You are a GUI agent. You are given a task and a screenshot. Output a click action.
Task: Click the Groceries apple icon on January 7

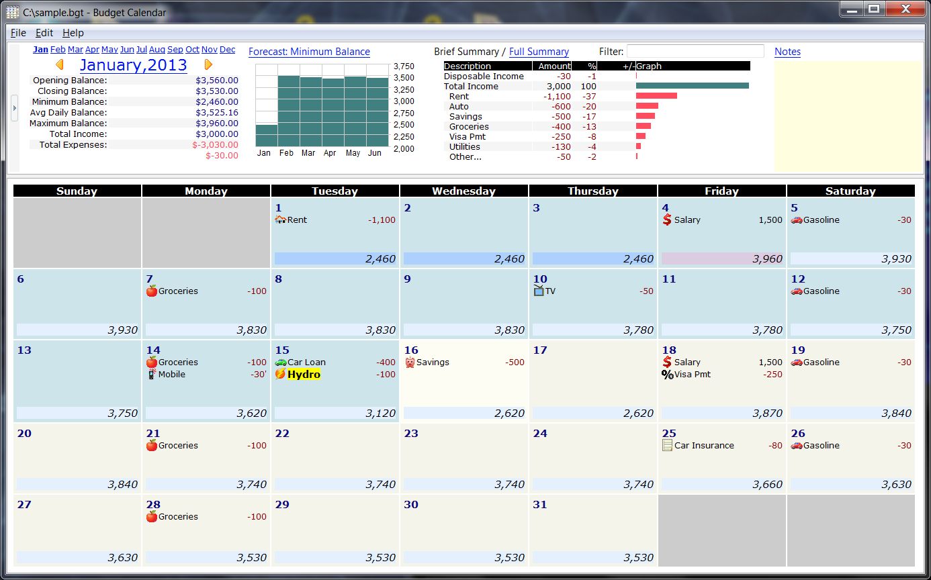(151, 291)
